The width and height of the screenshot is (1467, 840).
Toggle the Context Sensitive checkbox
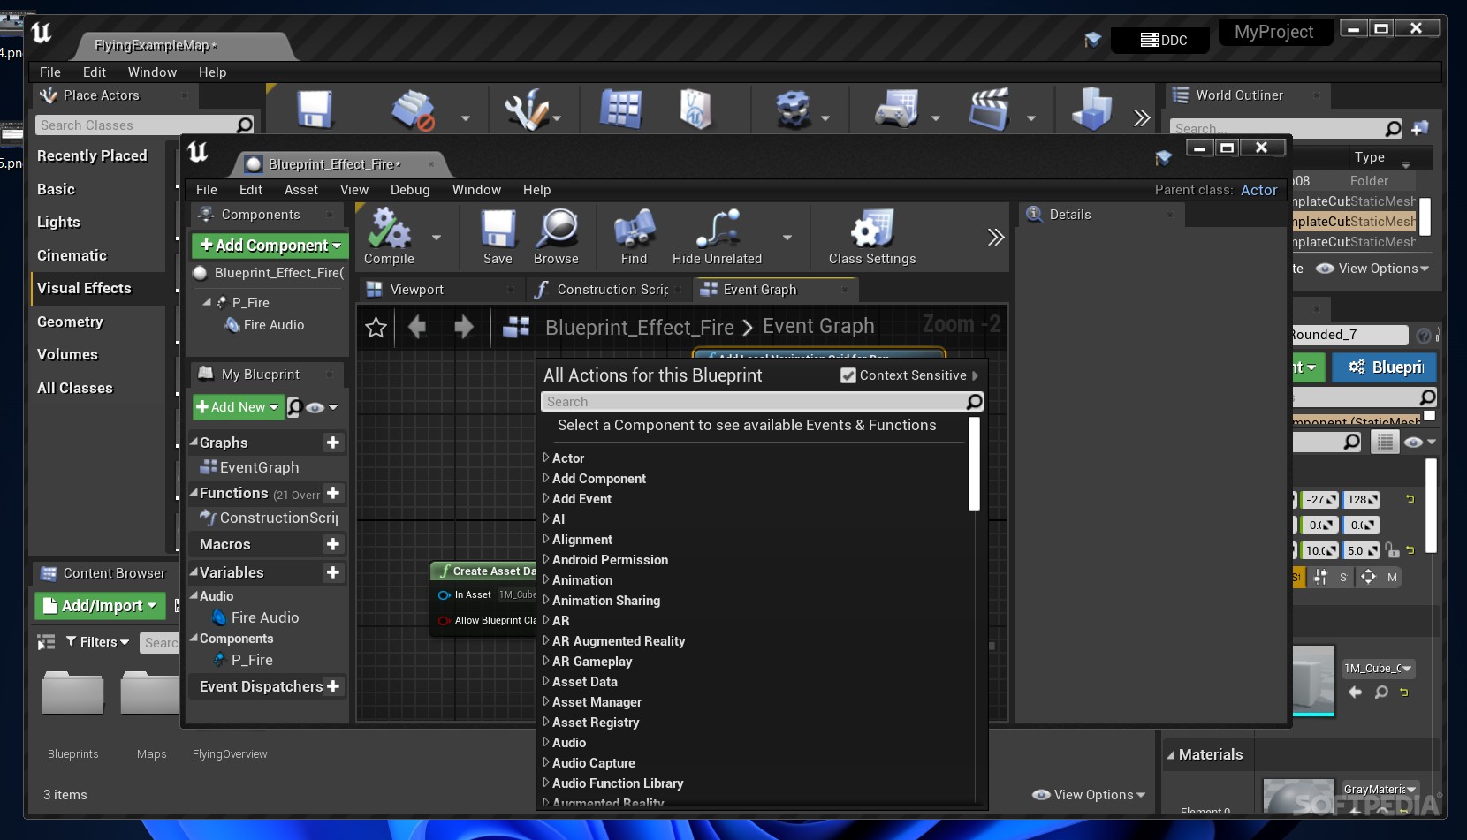[848, 375]
